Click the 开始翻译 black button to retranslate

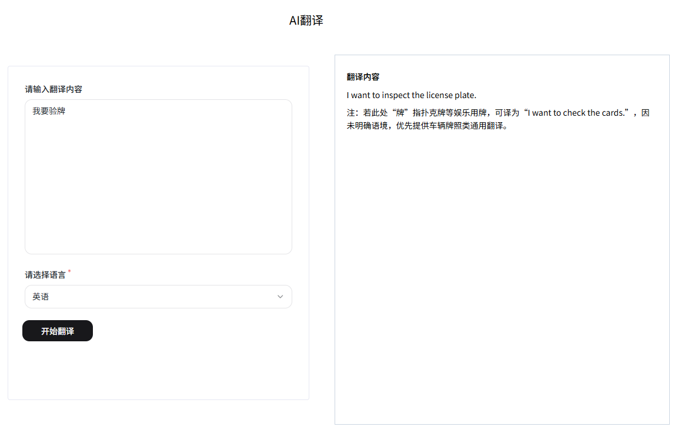coord(57,331)
